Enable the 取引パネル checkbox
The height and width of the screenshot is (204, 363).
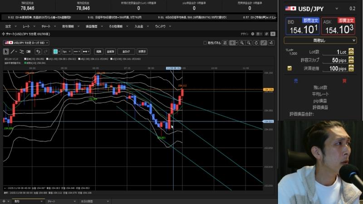205,43
